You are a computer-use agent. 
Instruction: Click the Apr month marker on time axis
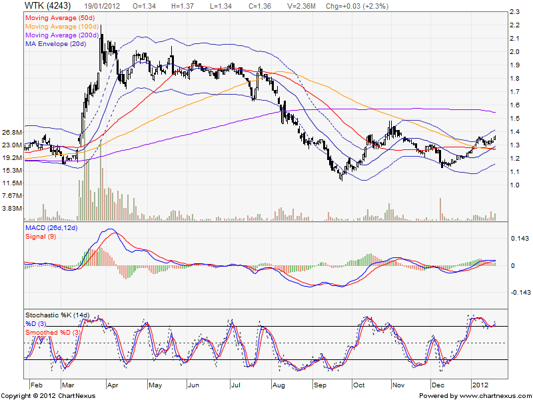112,385
